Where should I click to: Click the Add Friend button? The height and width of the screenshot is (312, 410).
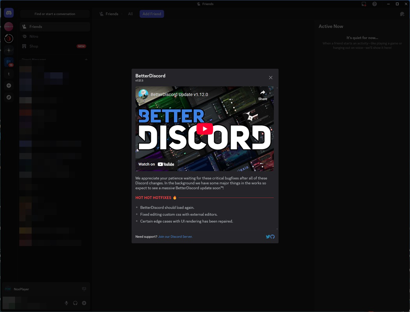(152, 14)
